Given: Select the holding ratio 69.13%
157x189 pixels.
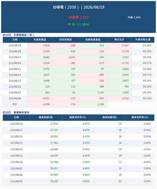Looking at the screenshot, I should [x=147, y=98].
